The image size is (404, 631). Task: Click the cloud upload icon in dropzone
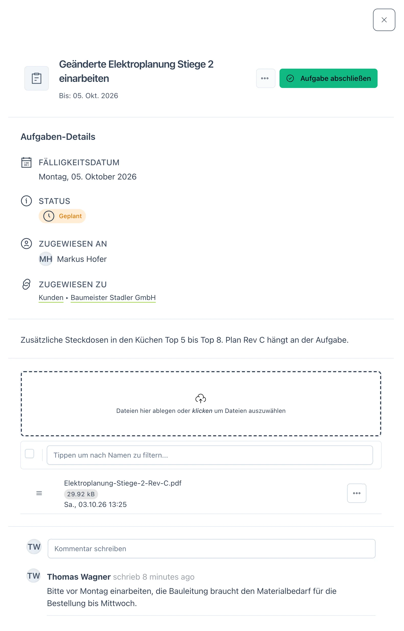click(201, 398)
